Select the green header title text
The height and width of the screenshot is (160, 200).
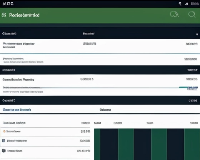point(24,15)
